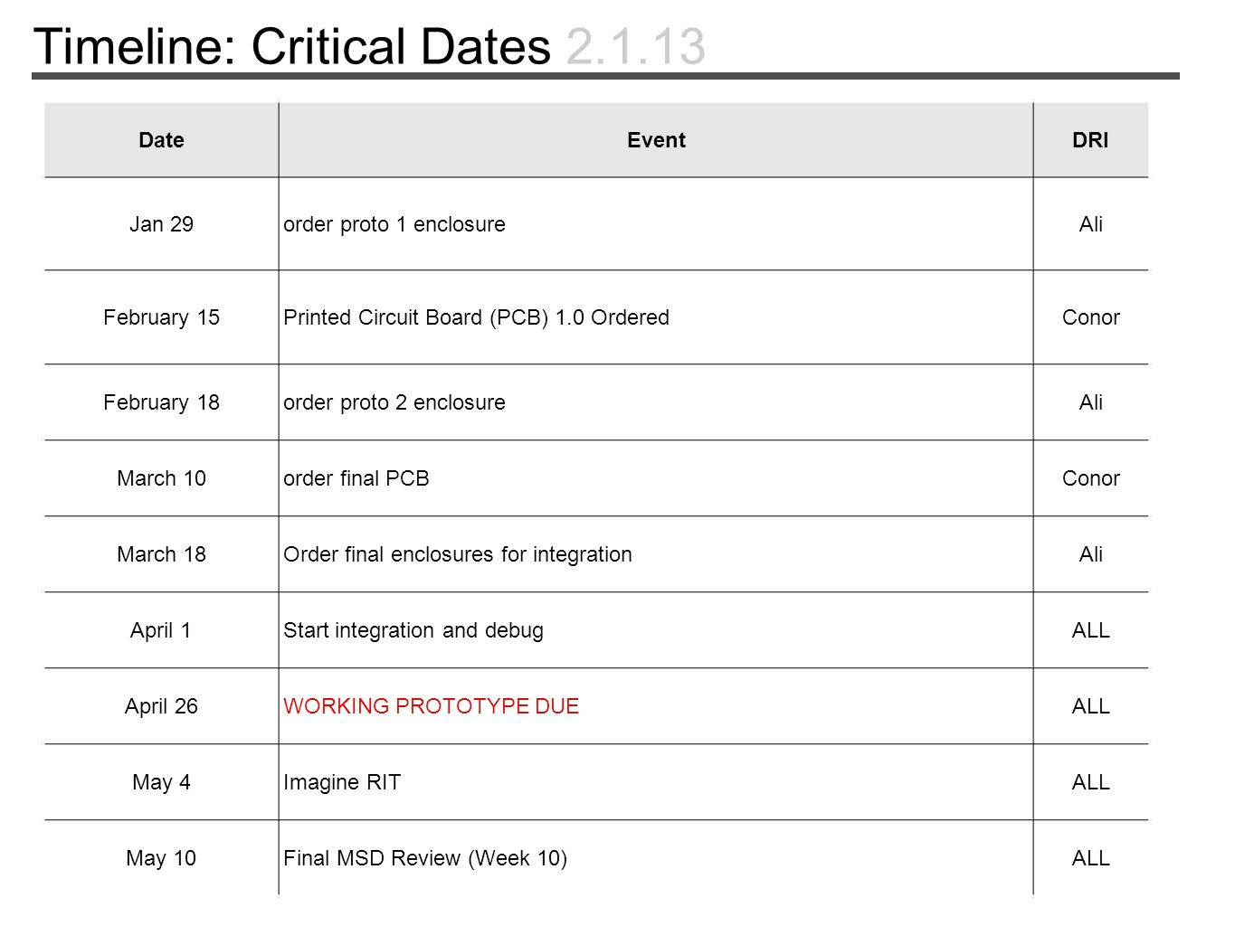Select the Event column header
1235x926 pixels.
point(656,140)
